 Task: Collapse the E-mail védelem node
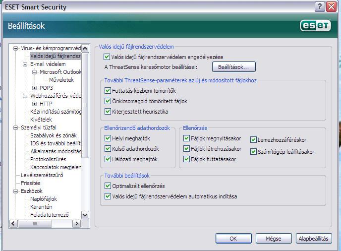click(25, 64)
